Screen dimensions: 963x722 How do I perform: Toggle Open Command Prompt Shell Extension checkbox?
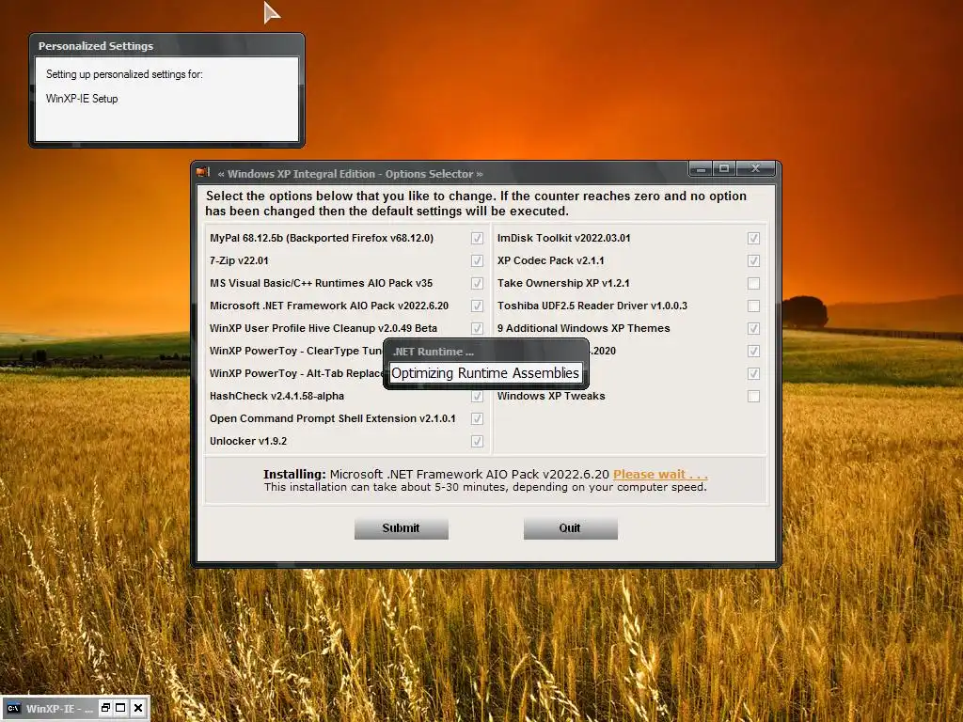[477, 418]
